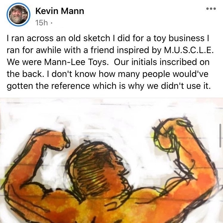Image resolution: width=223 pixels, height=223 pixels.
Task: Click the bearded face in avatar
Action: pyautogui.click(x=17, y=16)
